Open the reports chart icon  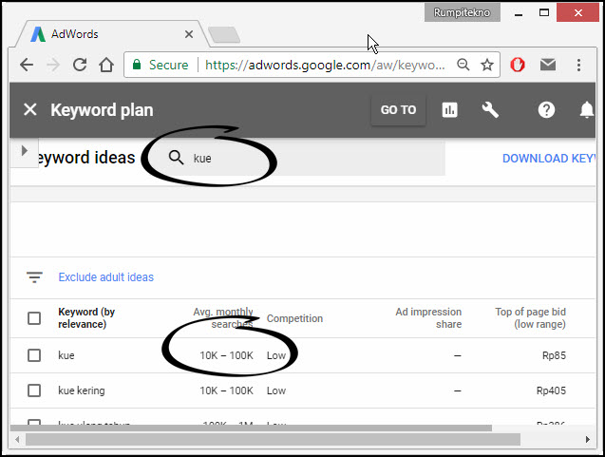pyautogui.click(x=449, y=110)
